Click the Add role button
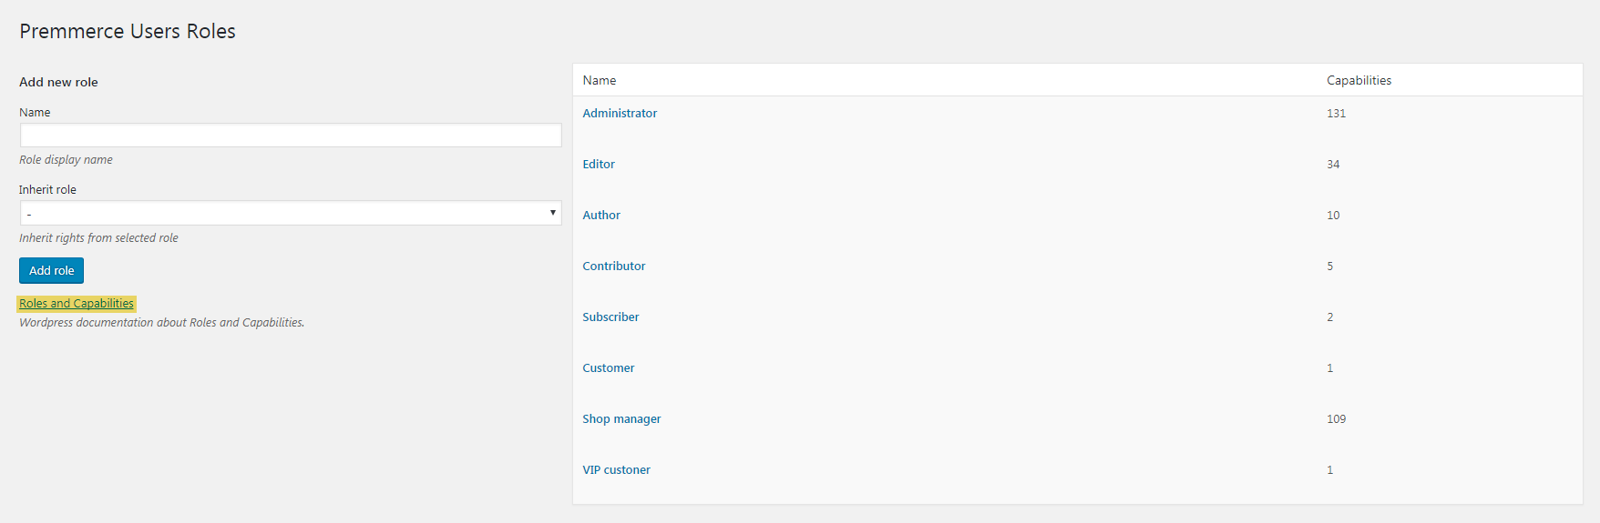The width and height of the screenshot is (1600, 523). pyautogui.click(x=52, y=270)
